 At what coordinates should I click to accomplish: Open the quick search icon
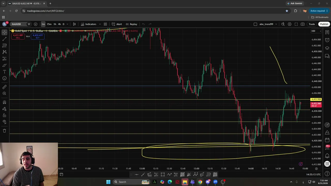pos(283,24)
